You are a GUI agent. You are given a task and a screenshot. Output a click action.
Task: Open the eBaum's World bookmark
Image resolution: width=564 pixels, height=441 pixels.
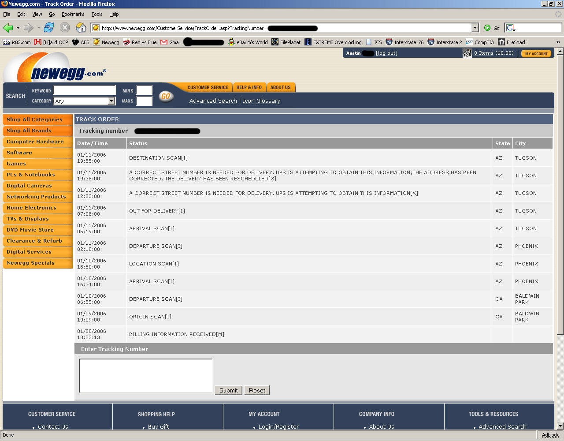[x=248, y=42]
